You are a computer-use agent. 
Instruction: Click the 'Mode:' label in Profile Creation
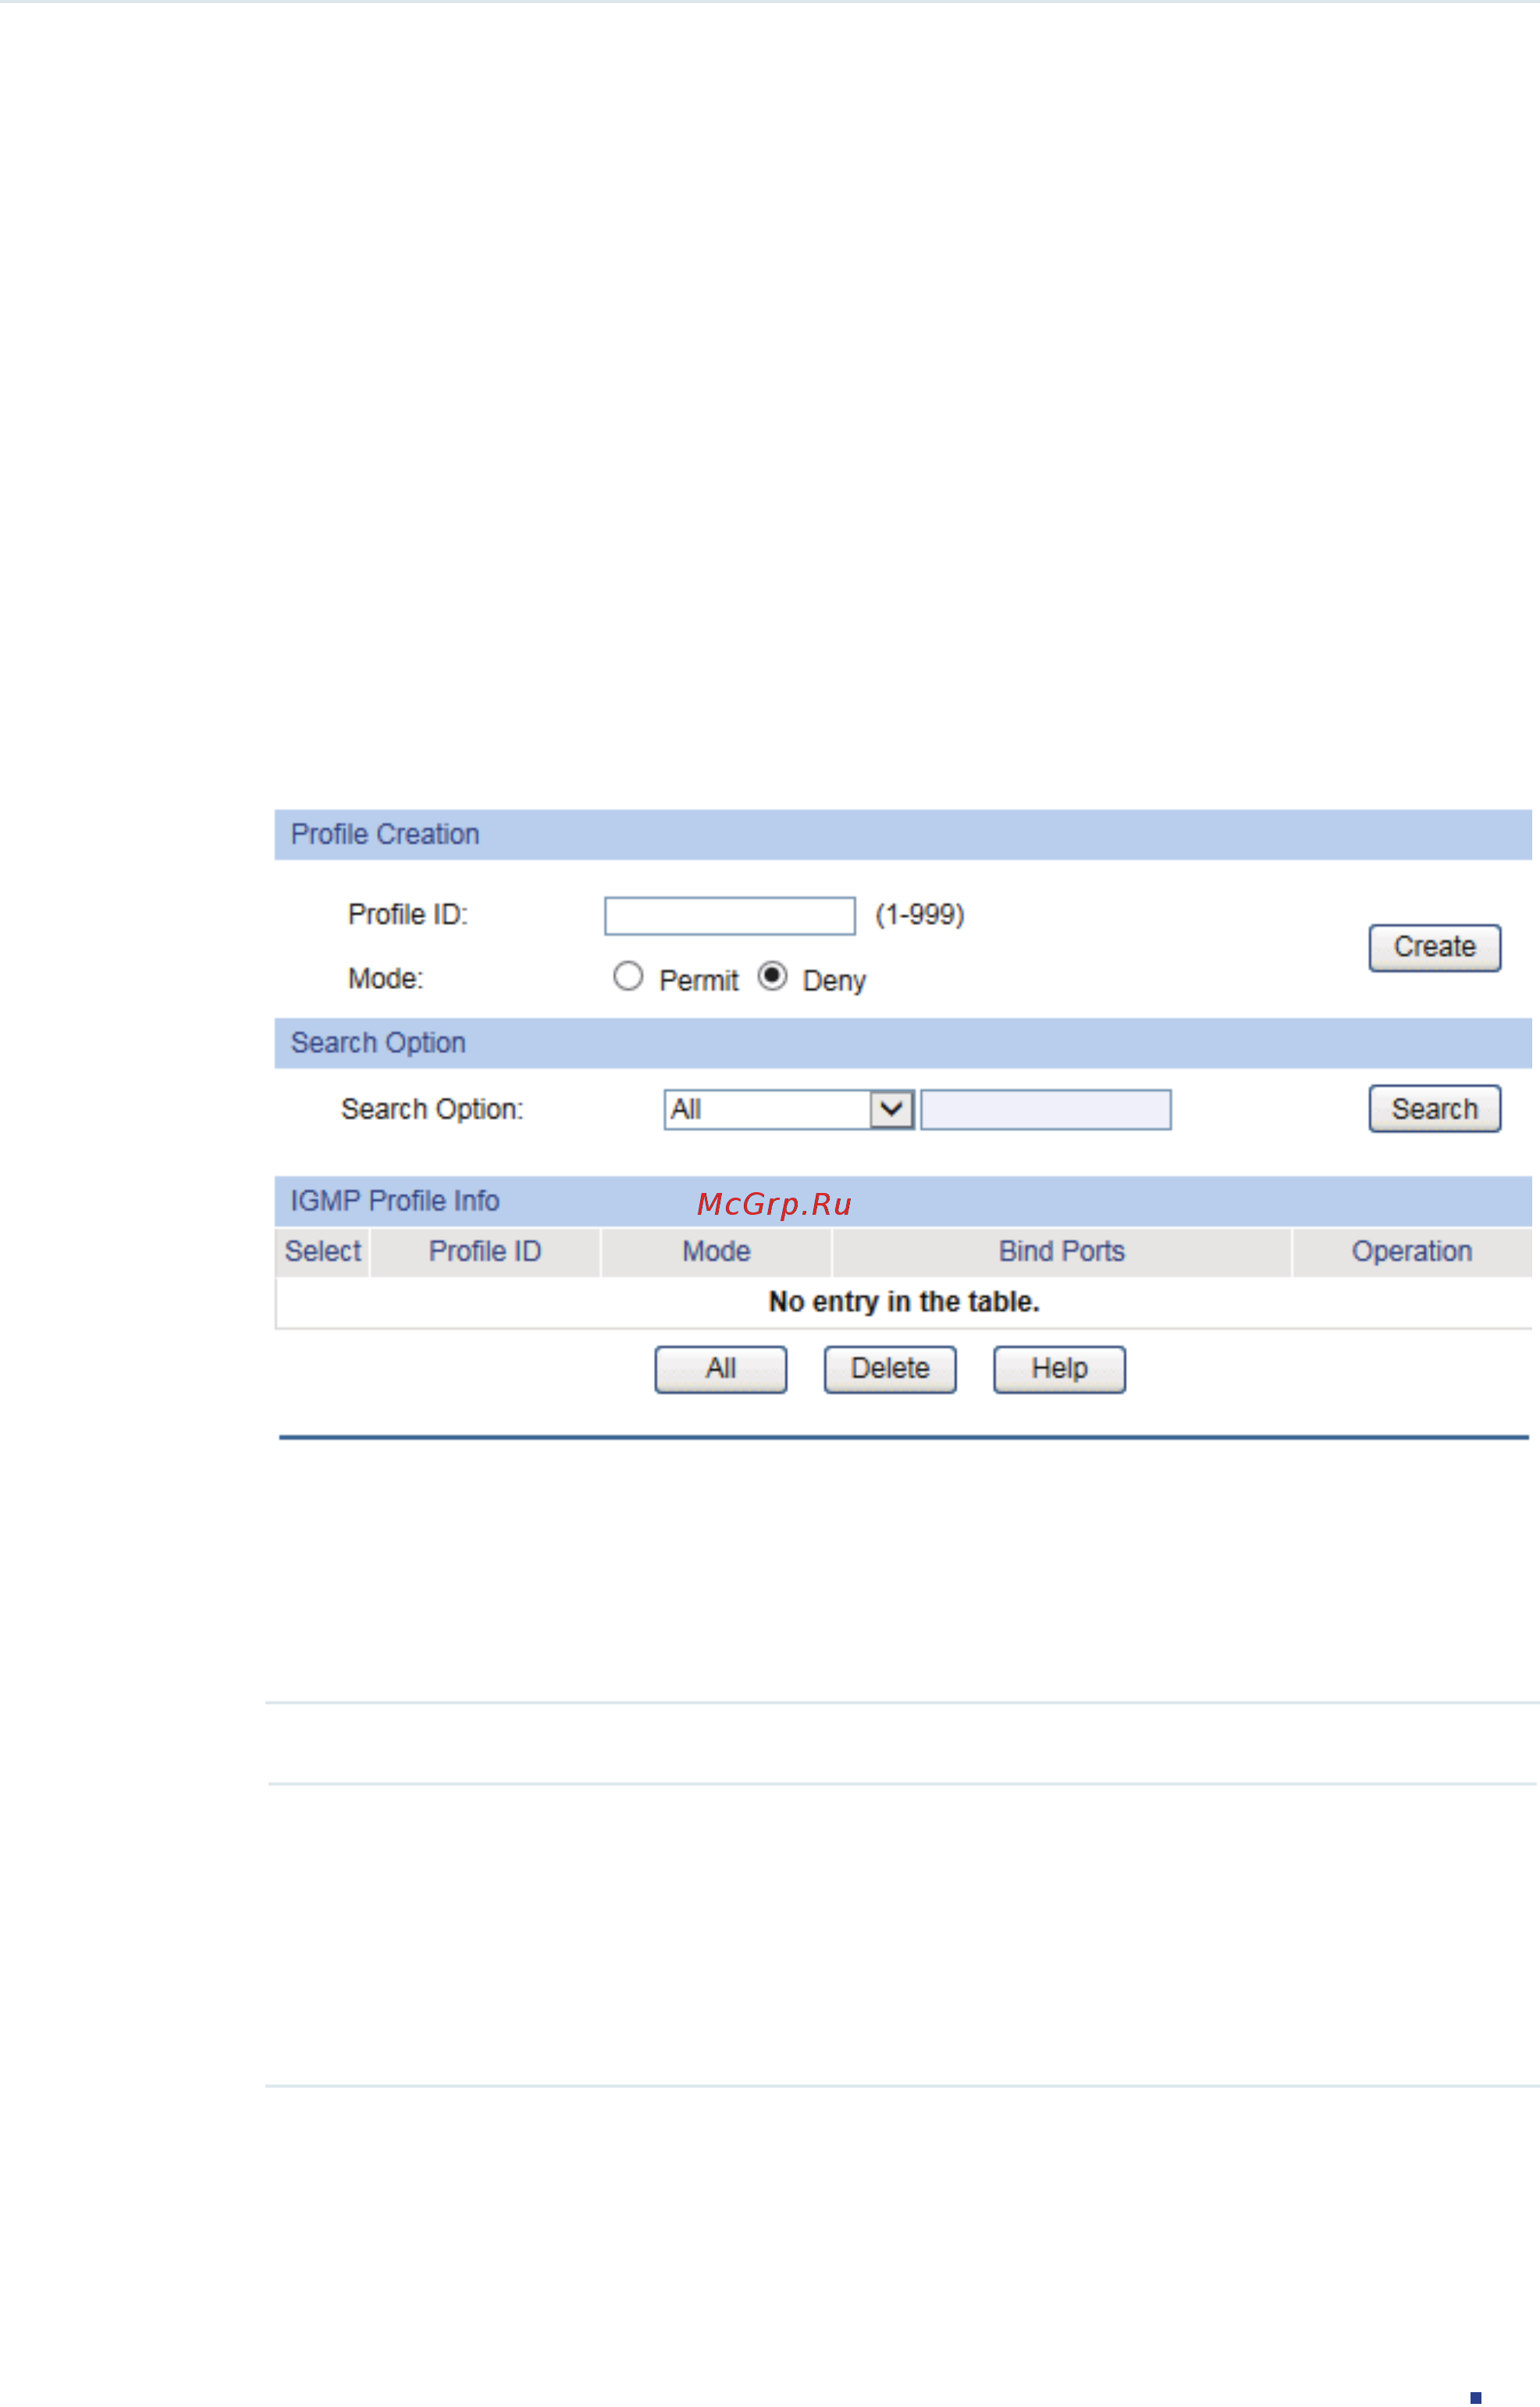386,979
